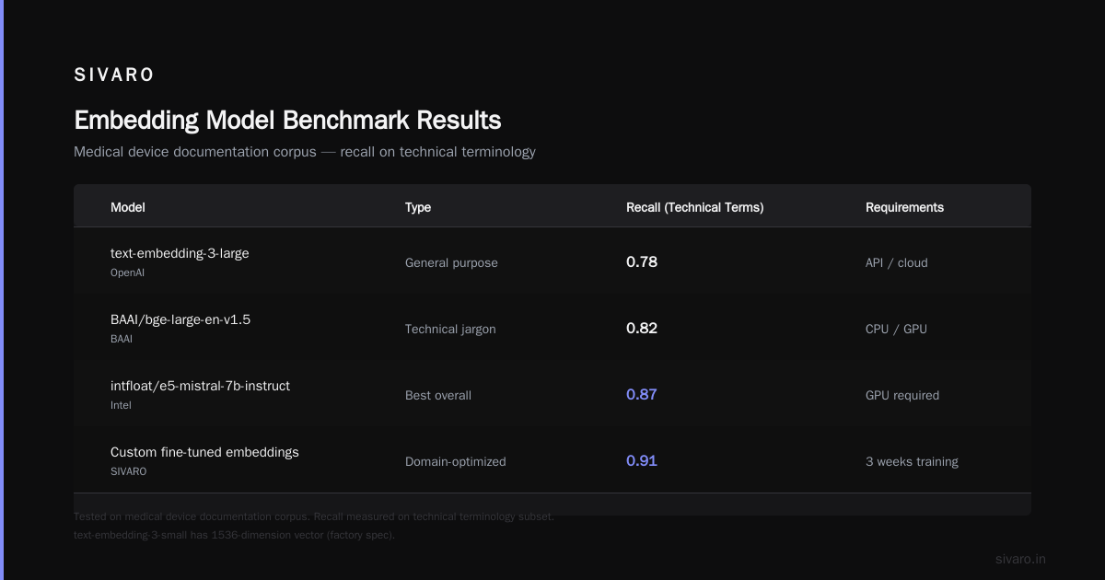Open the sivaro.in link
The width and height of the screenshot is (1105, 580).
pos(1020,559)
